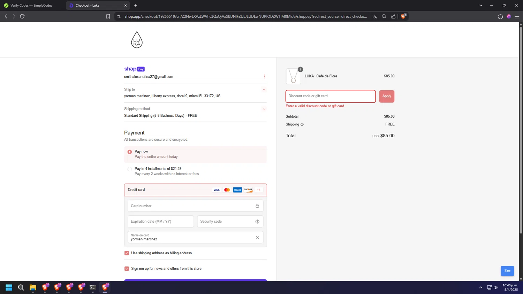Click the Expiration date field
523x294 pixels.
pos(161,222)
